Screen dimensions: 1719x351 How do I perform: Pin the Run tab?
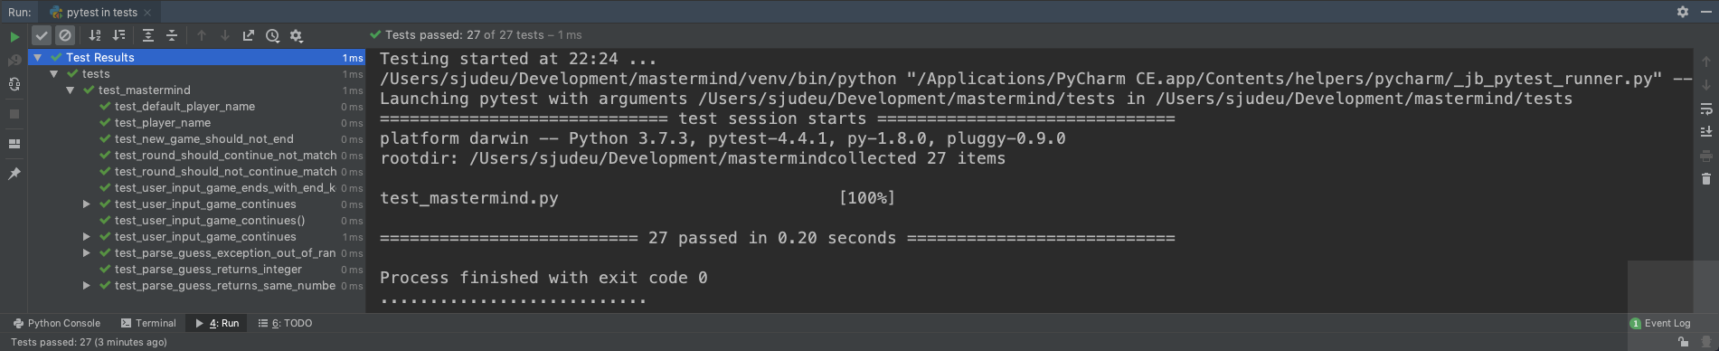(14, 173)
